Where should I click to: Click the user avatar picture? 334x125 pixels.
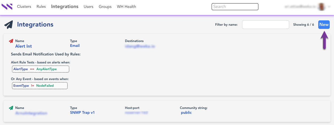pos(321,7)
